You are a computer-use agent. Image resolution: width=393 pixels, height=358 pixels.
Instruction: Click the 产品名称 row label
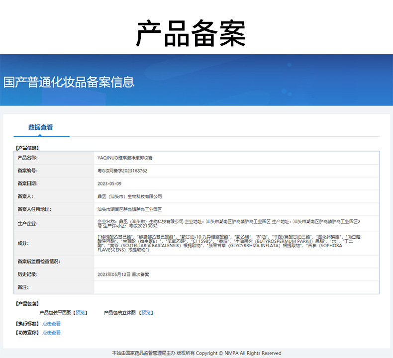(x=27, y=158)
